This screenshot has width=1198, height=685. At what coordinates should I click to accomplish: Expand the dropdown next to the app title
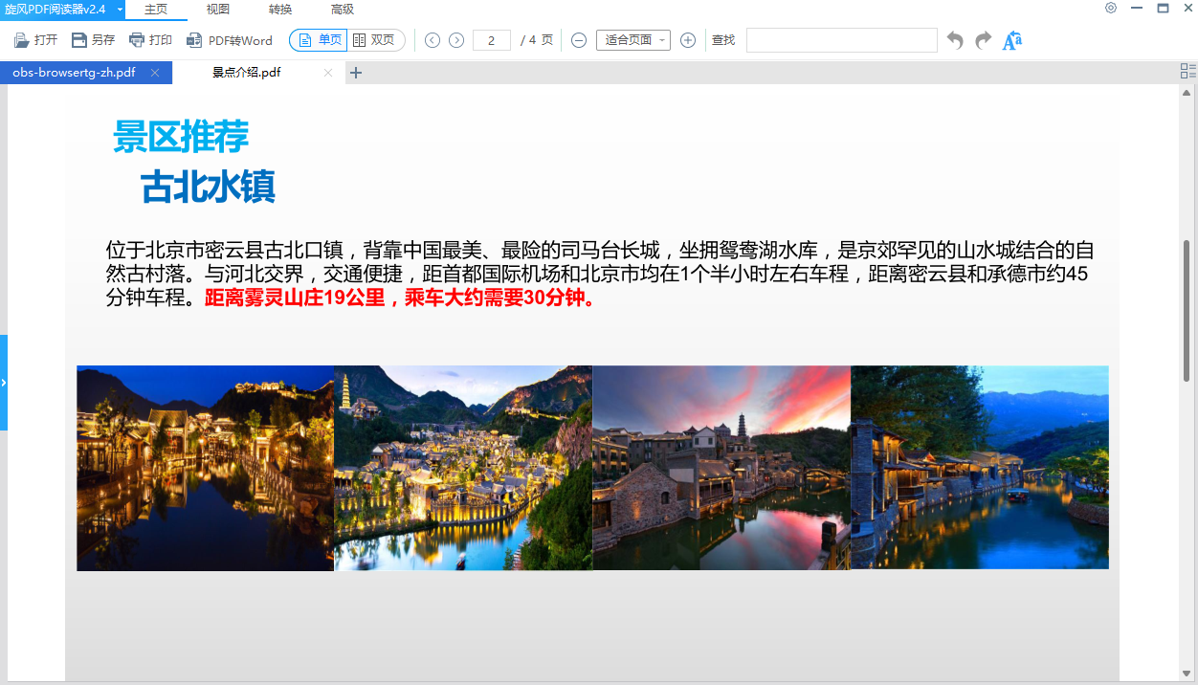click(x=119, y=8)
